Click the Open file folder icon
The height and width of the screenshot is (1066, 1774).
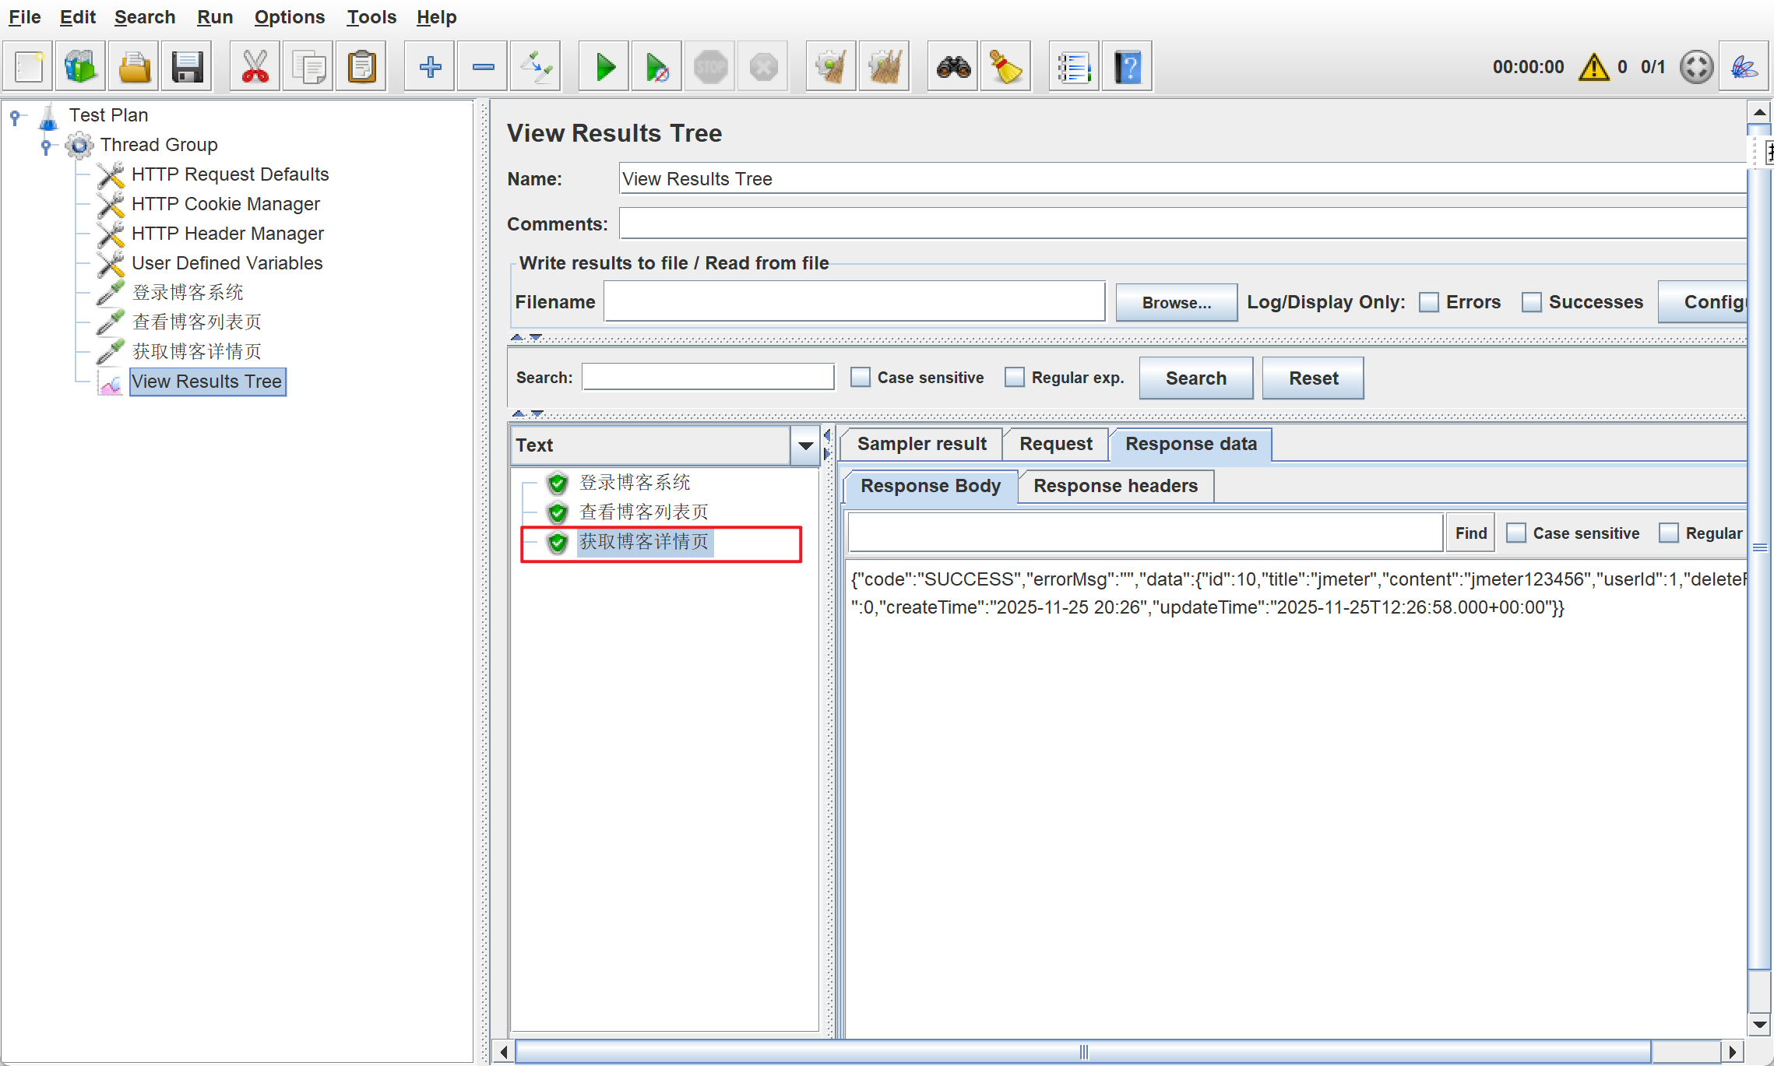[x=135, y=67]
